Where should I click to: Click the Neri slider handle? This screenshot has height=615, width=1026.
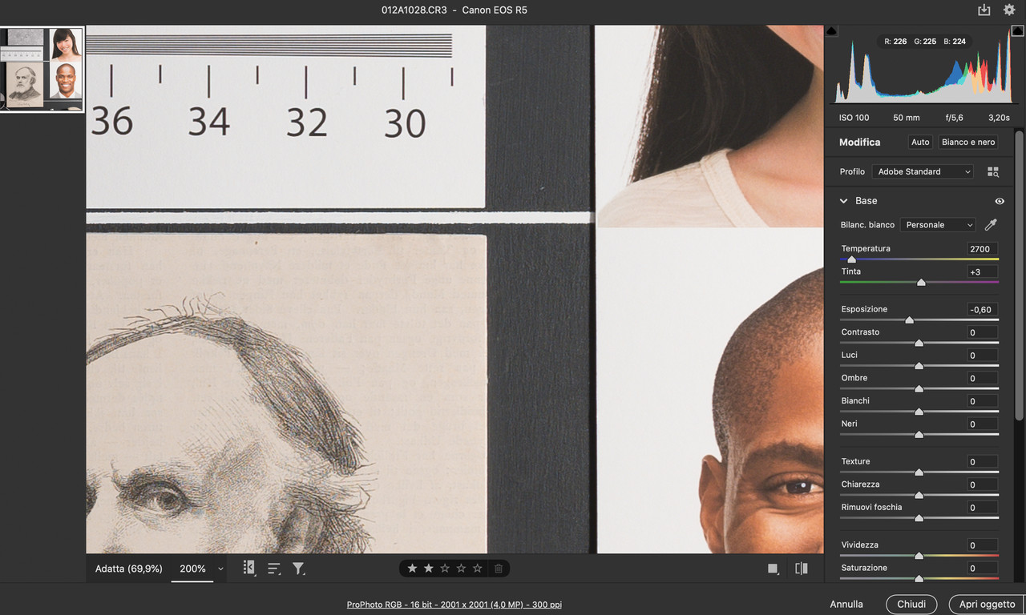click(919, 435)
